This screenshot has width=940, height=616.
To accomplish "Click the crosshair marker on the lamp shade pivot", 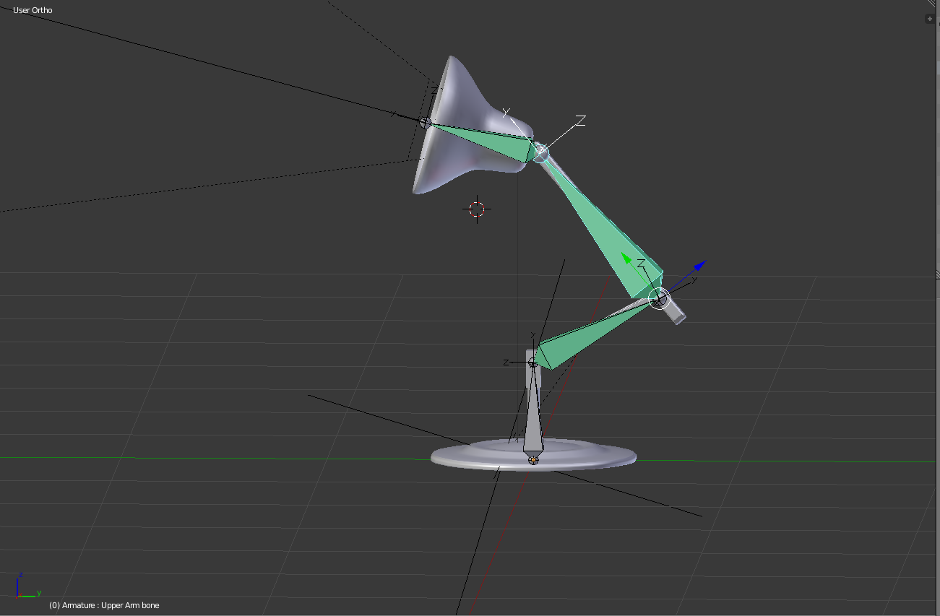I will coord(426,122).
